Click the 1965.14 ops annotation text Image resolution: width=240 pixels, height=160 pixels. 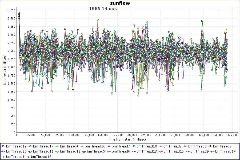[103, 9]
